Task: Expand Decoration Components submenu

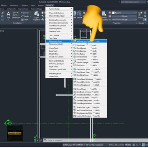Action: [59, 23]
